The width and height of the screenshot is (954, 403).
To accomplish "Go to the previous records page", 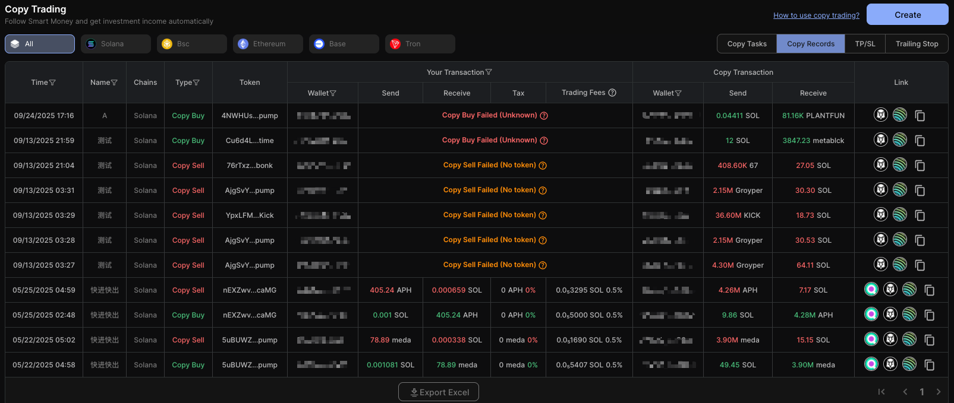I will 905,392.
